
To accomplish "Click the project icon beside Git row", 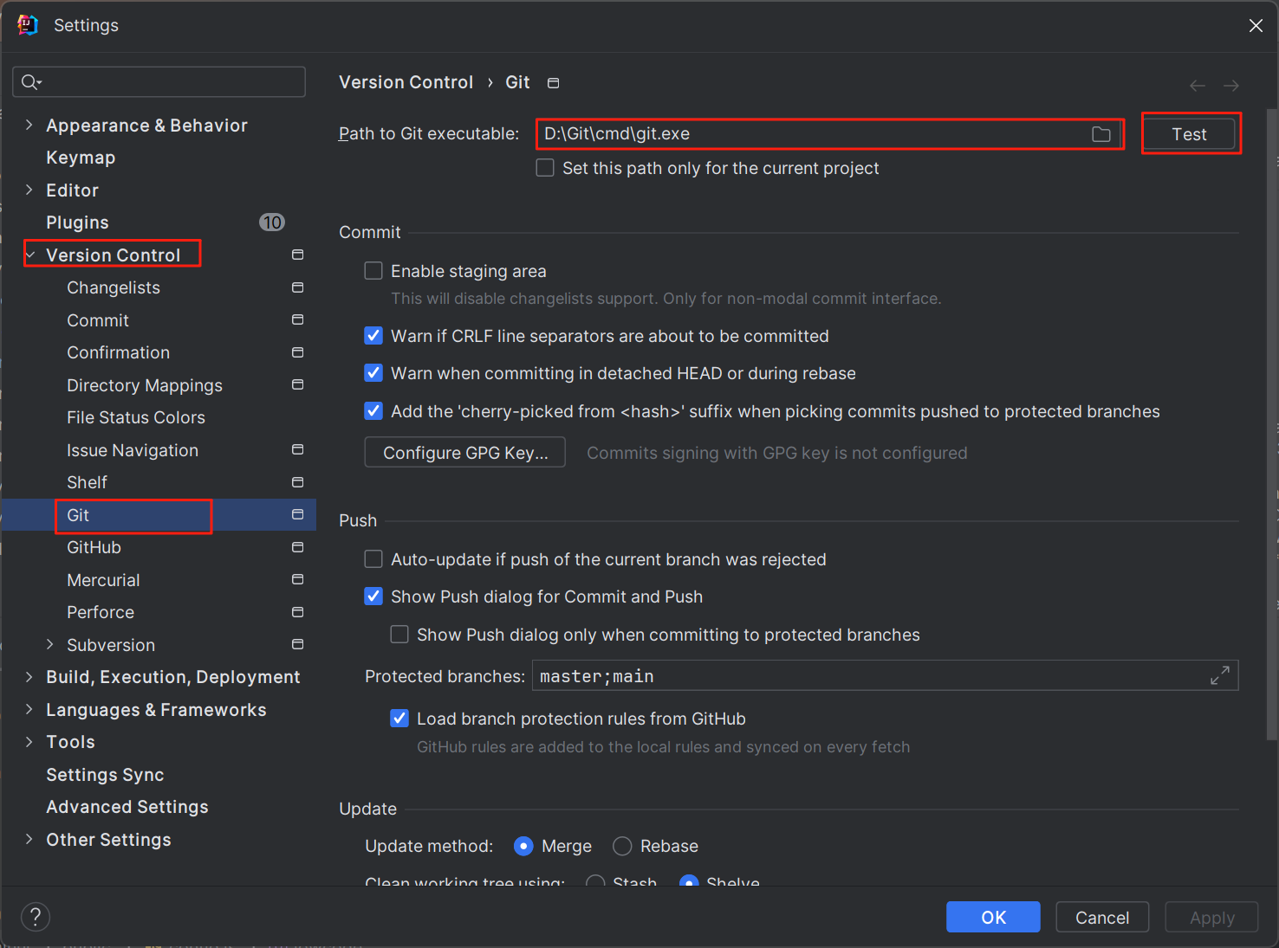I will [298, 514].
